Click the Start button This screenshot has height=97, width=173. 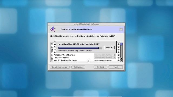coord(116,67)
